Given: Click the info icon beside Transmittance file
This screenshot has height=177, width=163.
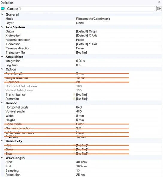Looking at the screenshot, I should pyautogui.click(x=74, y=94).
